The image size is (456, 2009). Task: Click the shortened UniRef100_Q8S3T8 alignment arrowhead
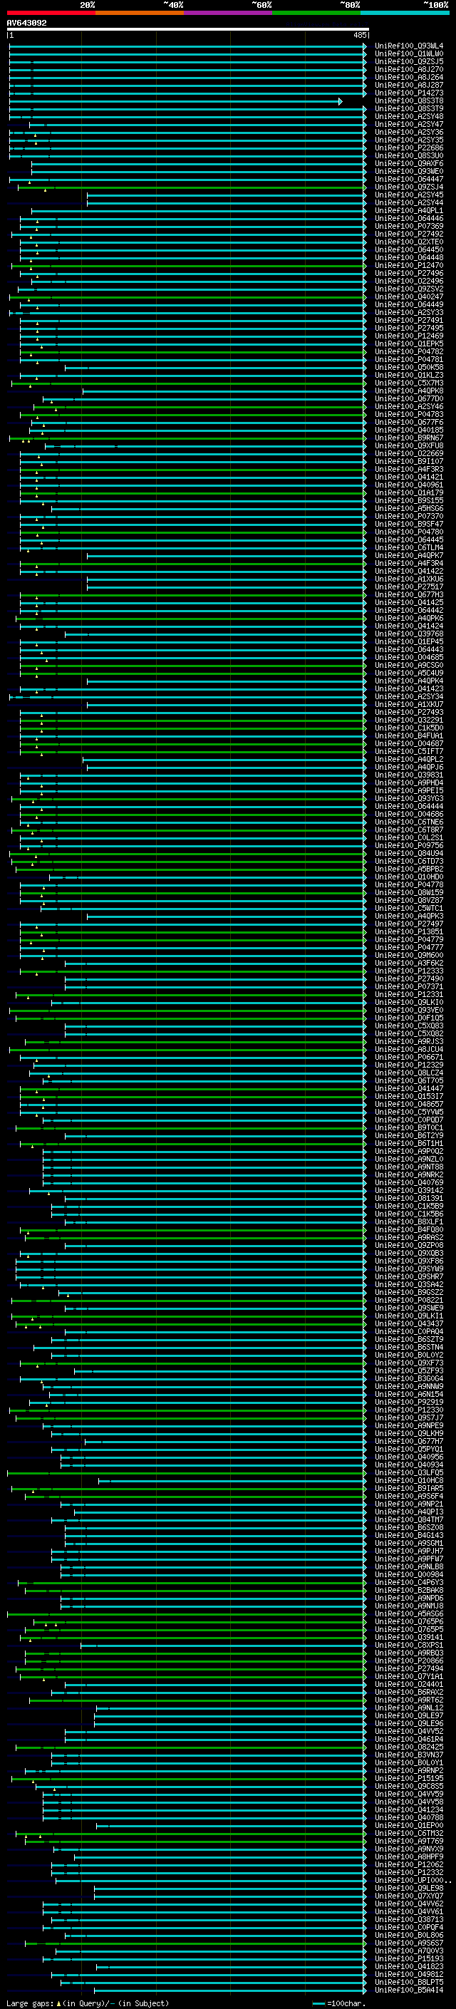point(341,101)
